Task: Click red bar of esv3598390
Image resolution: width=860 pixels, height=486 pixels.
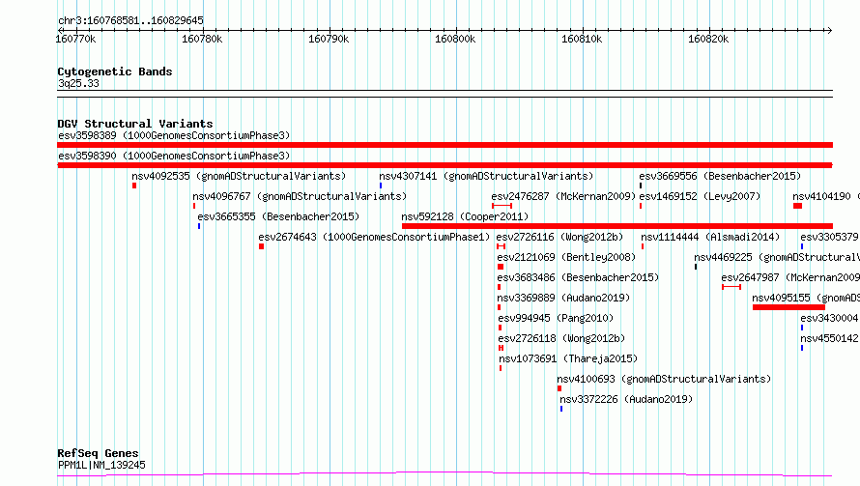Action: (444, 165)
